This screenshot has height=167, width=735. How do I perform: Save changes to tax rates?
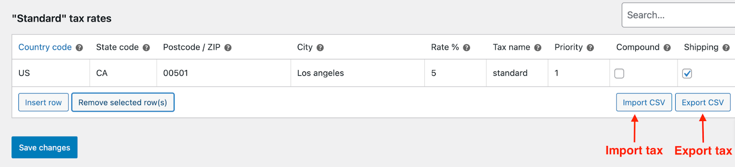(x=45, y=147)
